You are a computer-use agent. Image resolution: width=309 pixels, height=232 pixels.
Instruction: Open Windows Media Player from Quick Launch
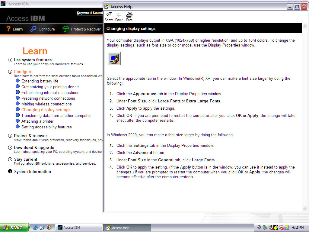point(49,227)
